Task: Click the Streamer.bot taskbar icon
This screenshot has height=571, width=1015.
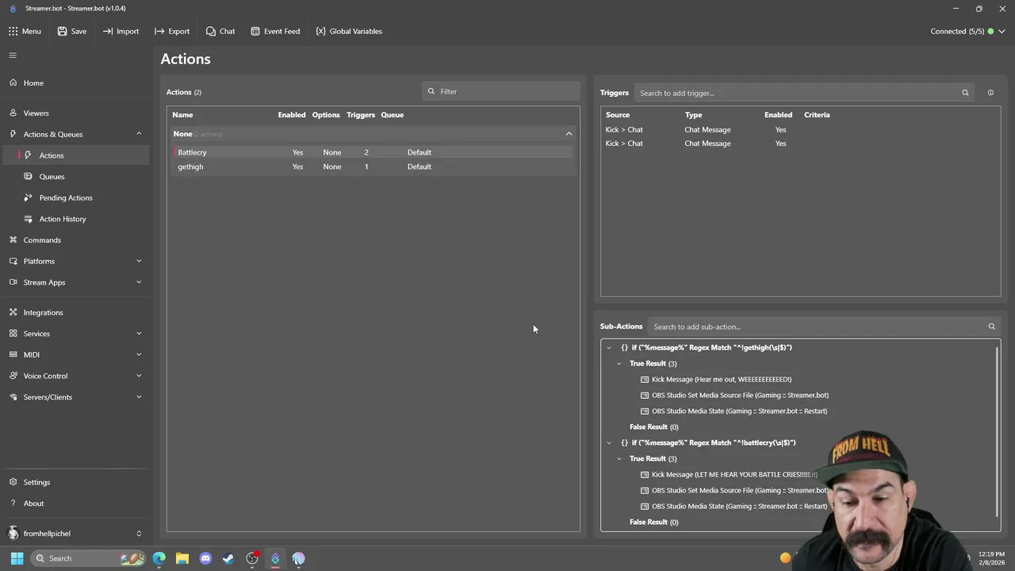Action: pos(275,558)
